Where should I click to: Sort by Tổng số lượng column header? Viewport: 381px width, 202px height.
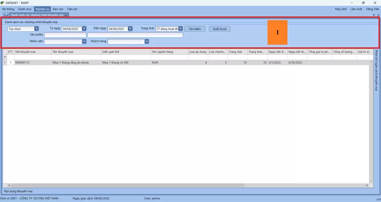point(344,52)
